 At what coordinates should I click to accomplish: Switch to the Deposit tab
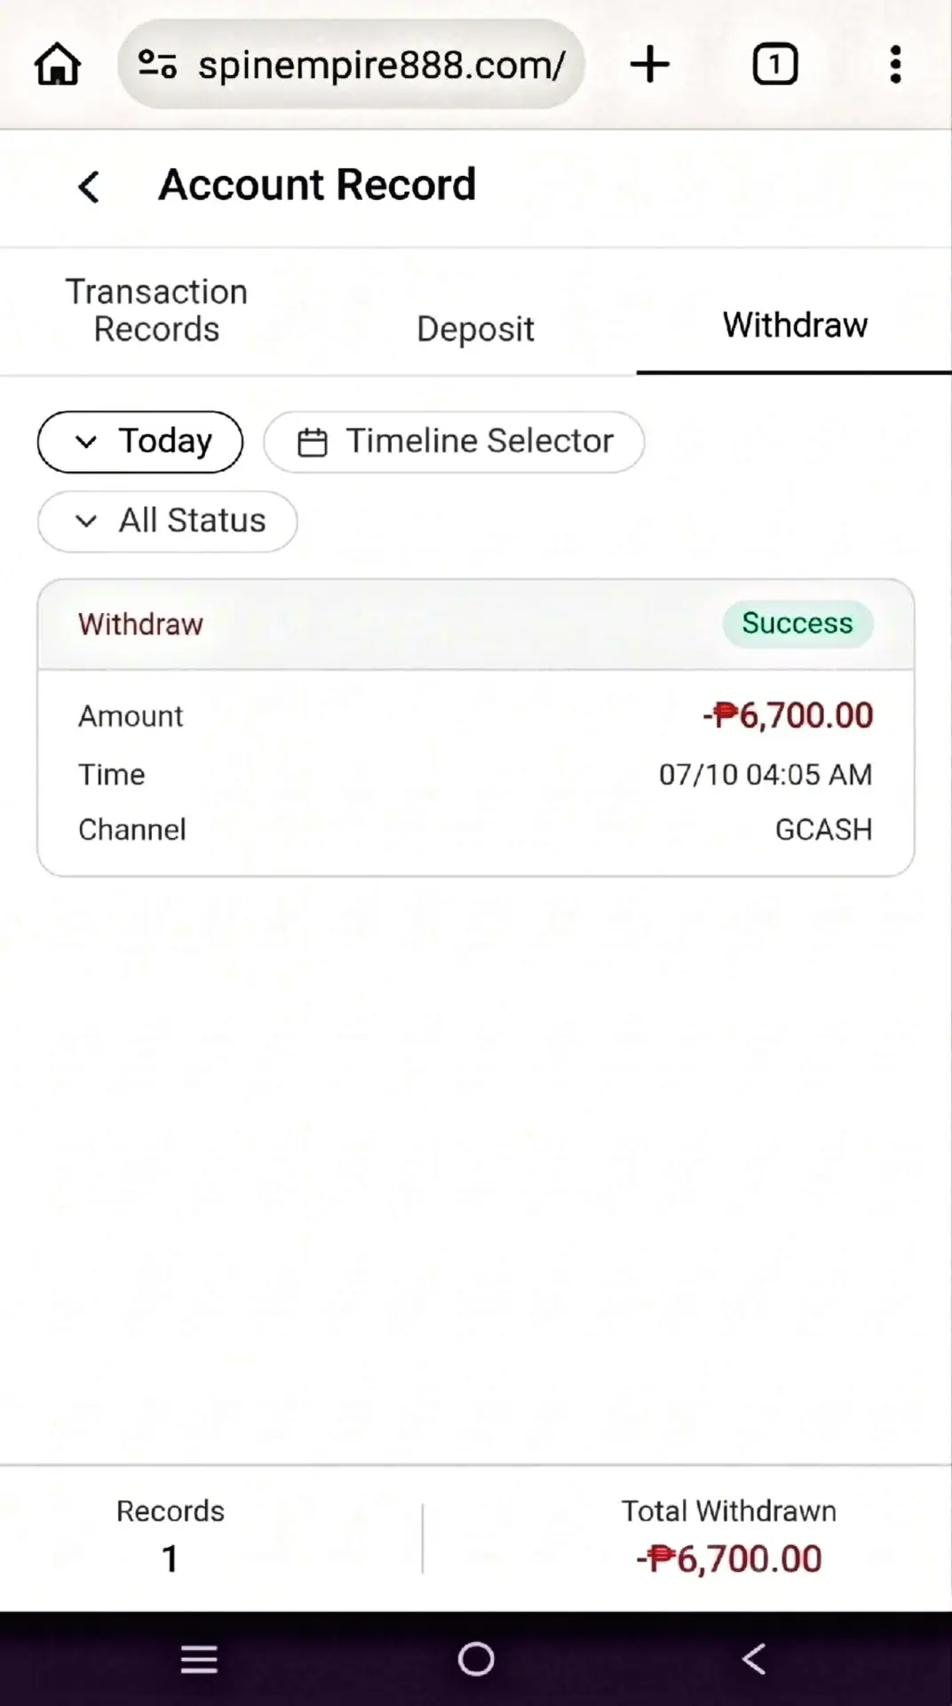click(x=475, y=329)
